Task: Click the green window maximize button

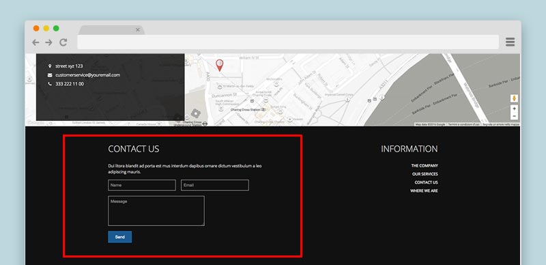Action: [x=56, y=28]
